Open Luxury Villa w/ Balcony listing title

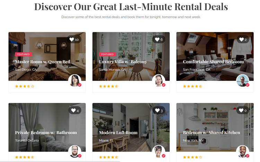(x=123, y=62)
